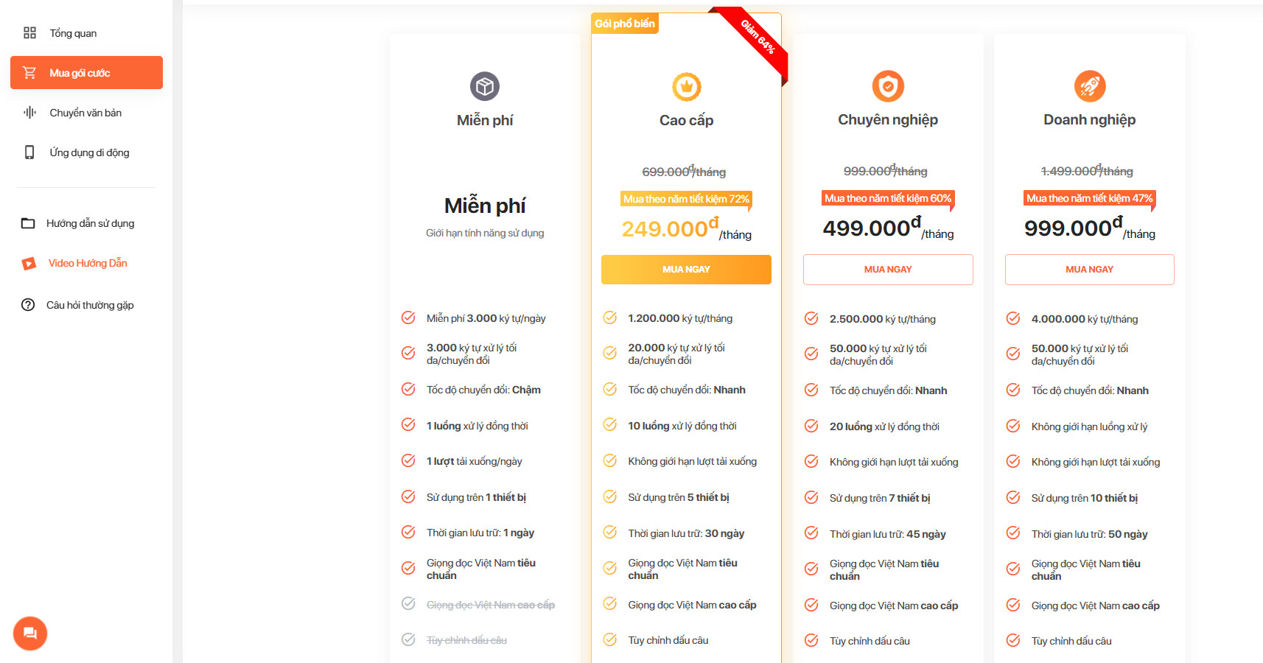The height and width of the screenshot is (663, 1263).
Task: Click the folder icon beside Hướng dẫn sử dụng
Action: (28, 223)
